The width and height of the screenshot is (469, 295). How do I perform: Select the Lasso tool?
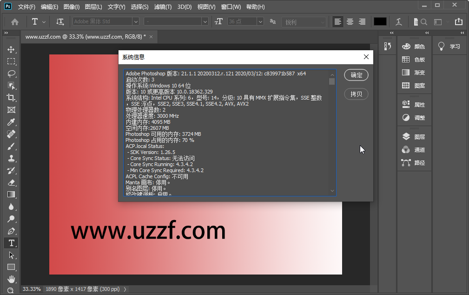[x=11, y=73]
